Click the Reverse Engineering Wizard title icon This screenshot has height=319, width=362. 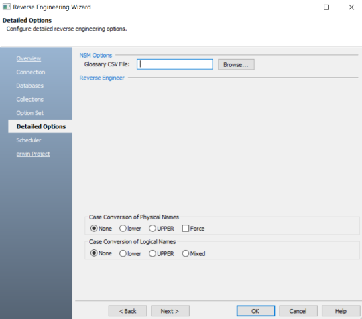pyautogui.click(x=6, y=7)
